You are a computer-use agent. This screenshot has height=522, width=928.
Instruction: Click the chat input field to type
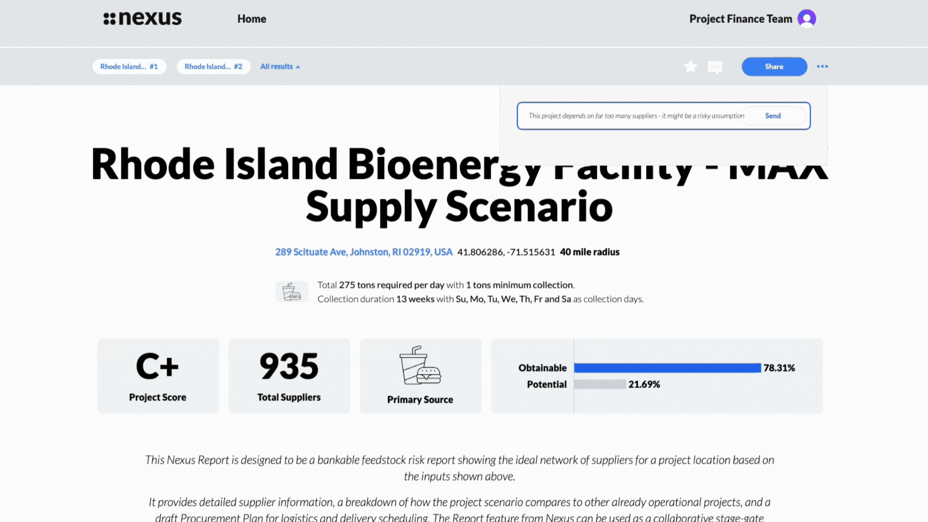[636, 116]
